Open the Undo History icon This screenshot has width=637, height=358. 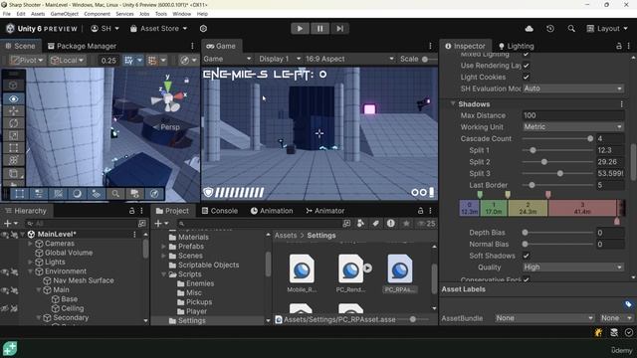click(x=550, y=29)
